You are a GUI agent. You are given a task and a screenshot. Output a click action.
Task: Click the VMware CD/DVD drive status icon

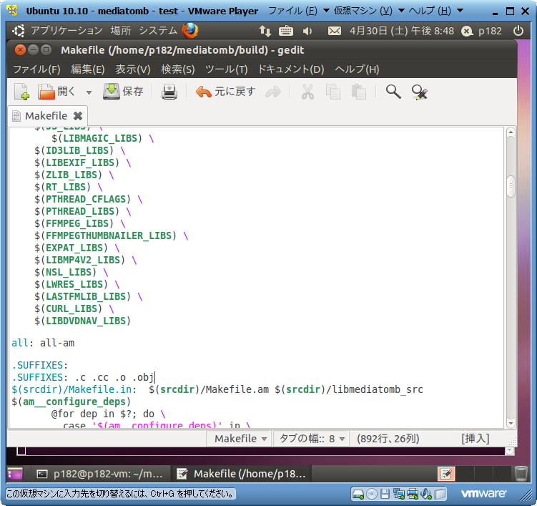tap(372, 494)
